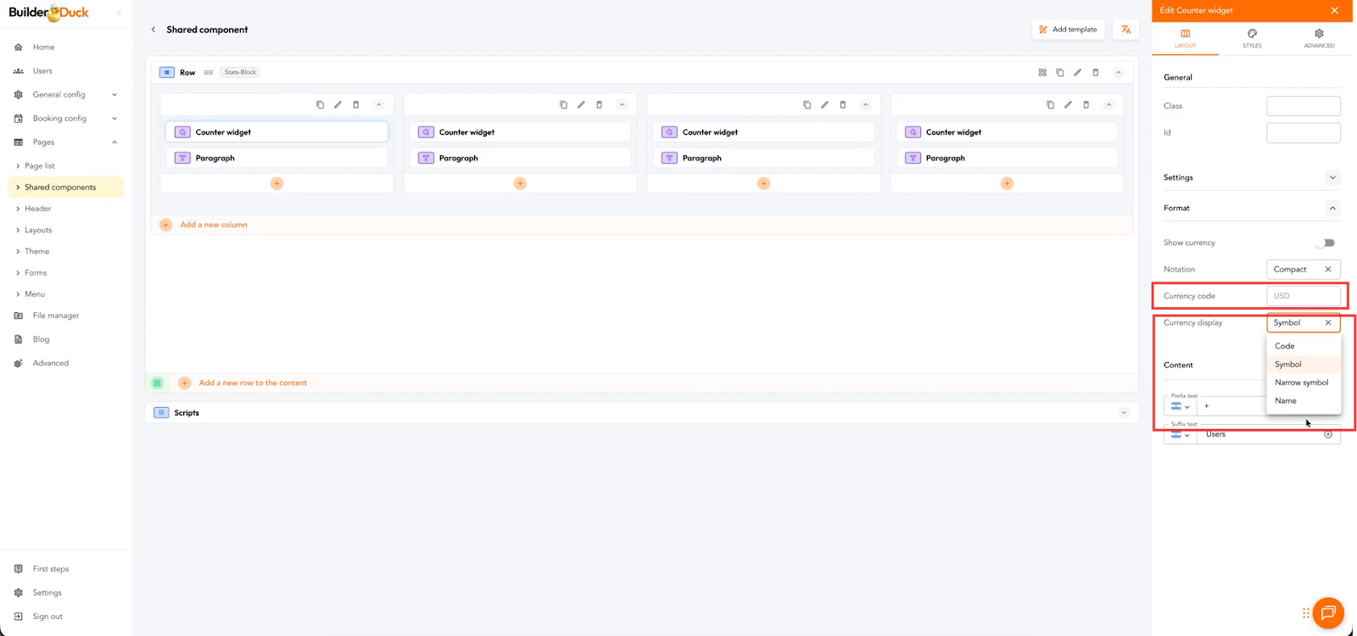This screenshot has width=1357, height=636.
Task: Clear the Notation Compact selection
Action: point(1328,270)
